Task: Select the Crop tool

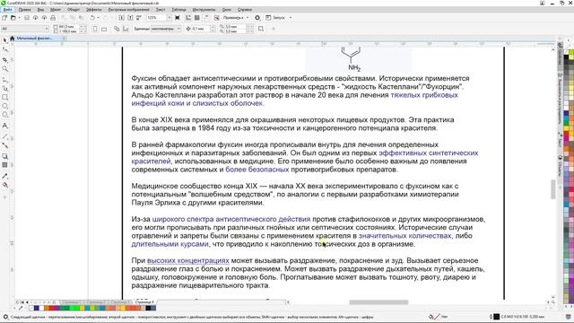Action: pyautogui.click(x=5, y=59)
